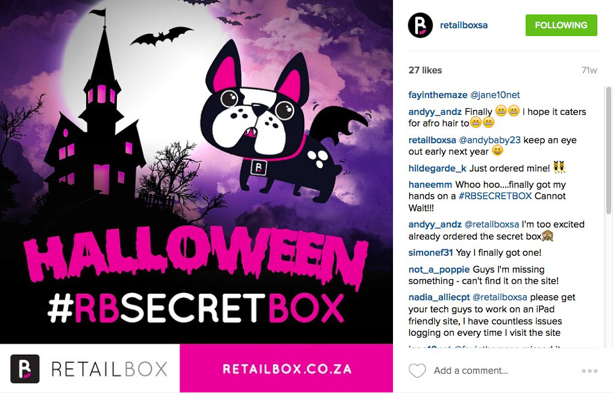Open the @jane10net mention
The width and height of the screenshot is (613, 393).
point(495,95)
